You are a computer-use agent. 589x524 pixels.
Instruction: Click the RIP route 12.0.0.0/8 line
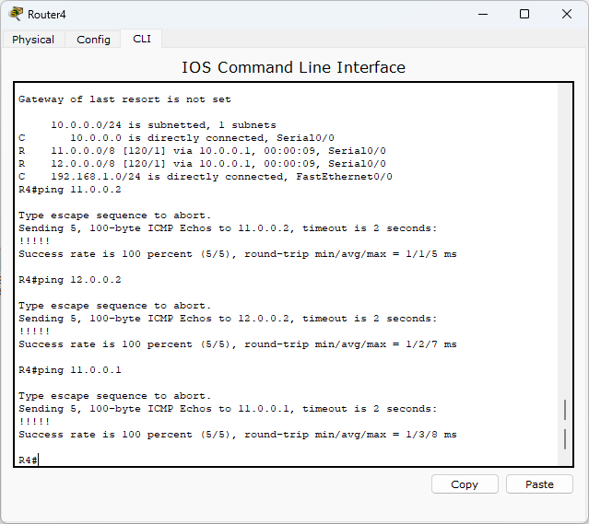tap(202, 164)
